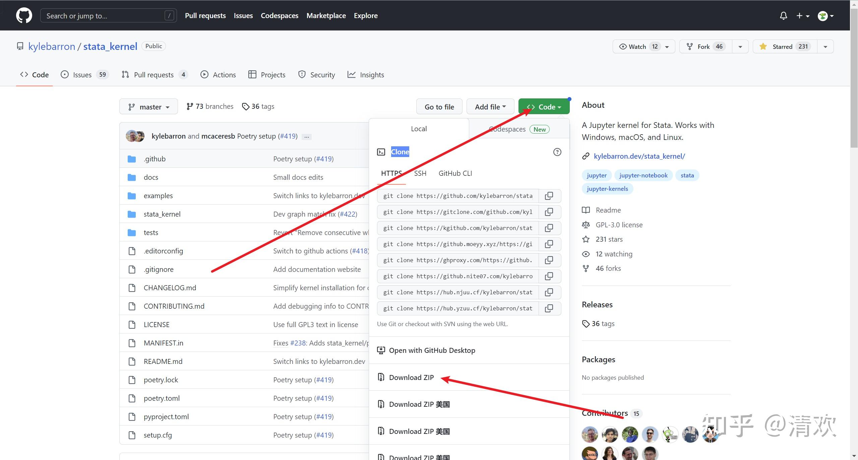Image resolution: width=858 pixels, height=460 pixels.
Task: Copy the first HTTPS git clone URL
Action: (549, 196)
